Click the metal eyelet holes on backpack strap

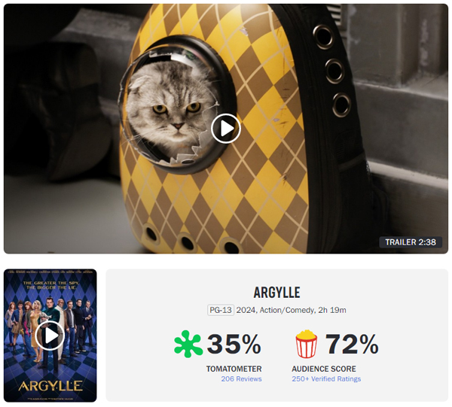[x=333, y=71]
